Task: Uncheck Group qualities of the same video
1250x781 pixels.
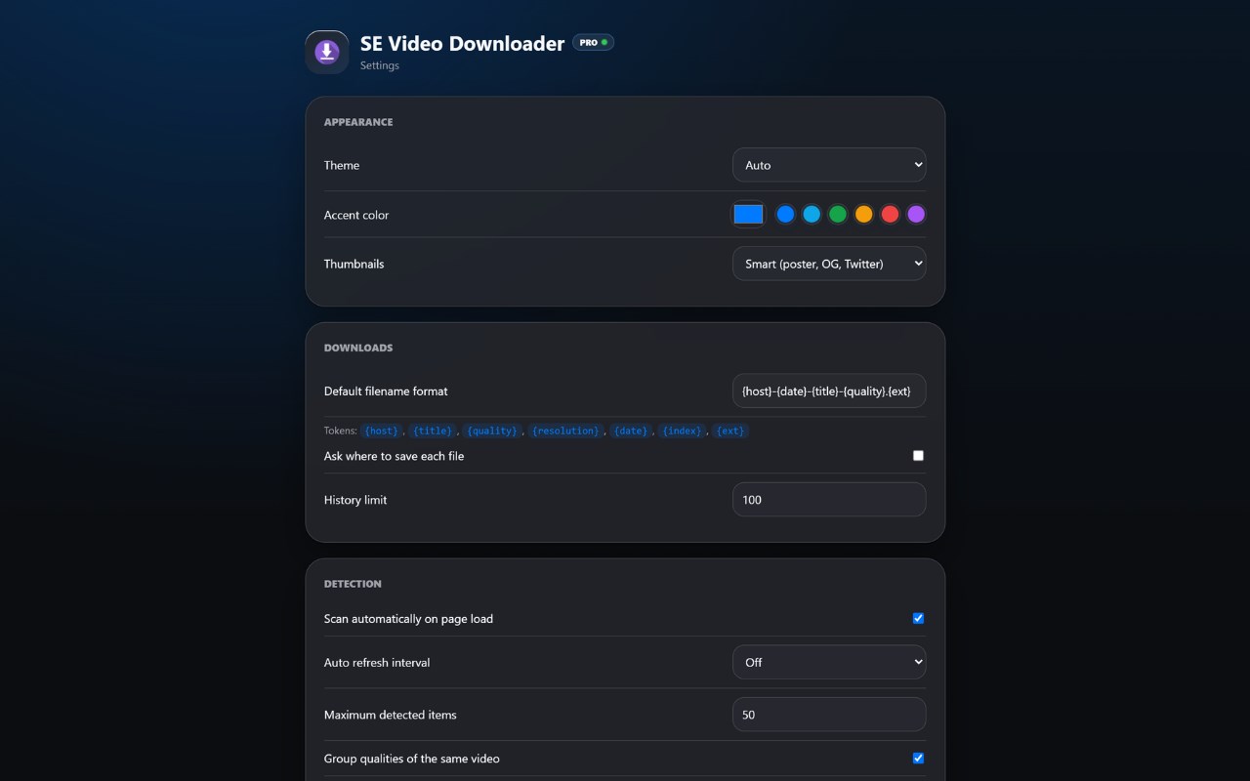Action: [918, 759]
